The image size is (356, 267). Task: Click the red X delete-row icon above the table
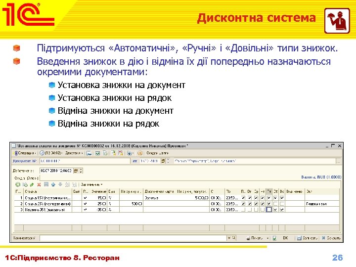pos(39,184)
